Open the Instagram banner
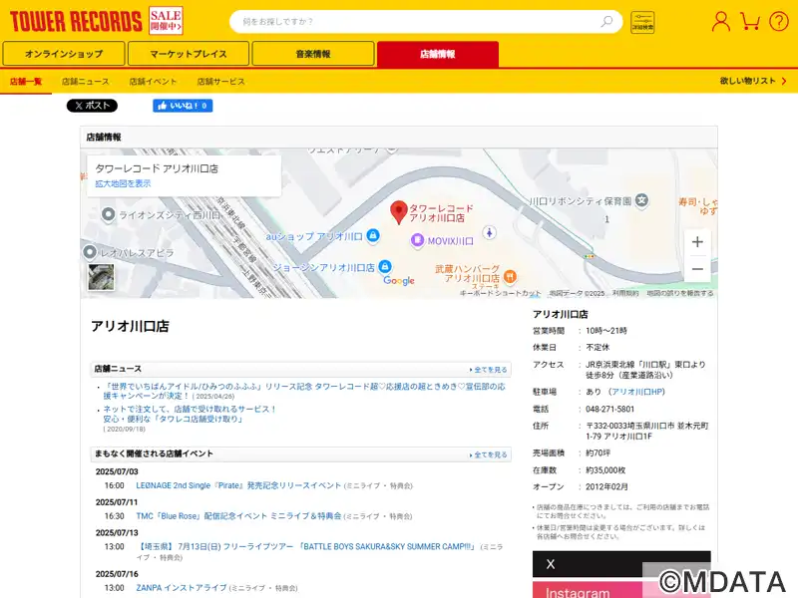 (x=621, y=590)
